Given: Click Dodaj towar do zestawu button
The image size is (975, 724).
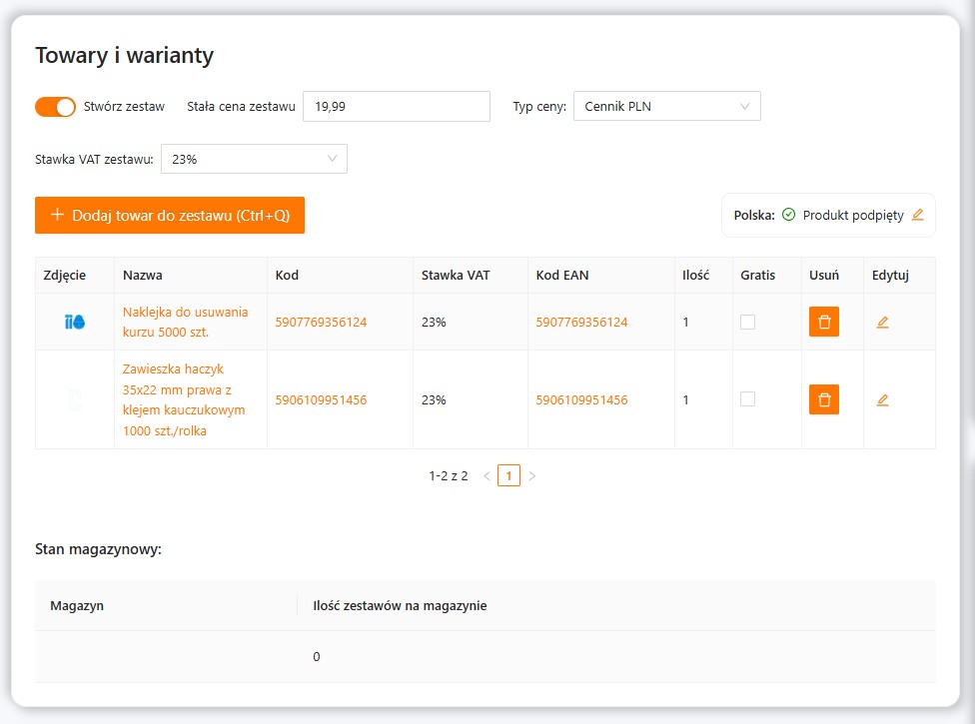Looking at the screenshot, I should point(170,216).
